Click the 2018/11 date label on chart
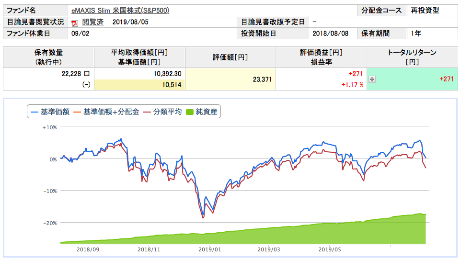Screen dimensions: 461x260 coord(149,250)
